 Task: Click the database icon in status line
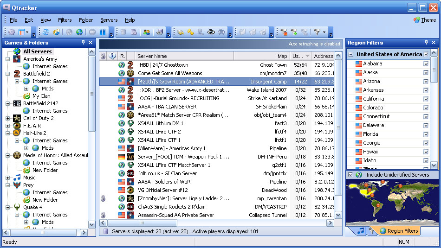[x=106, y=231]
